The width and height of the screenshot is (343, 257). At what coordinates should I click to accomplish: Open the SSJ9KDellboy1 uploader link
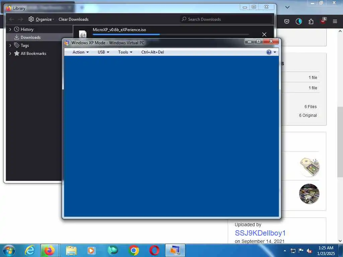point(260,233)
